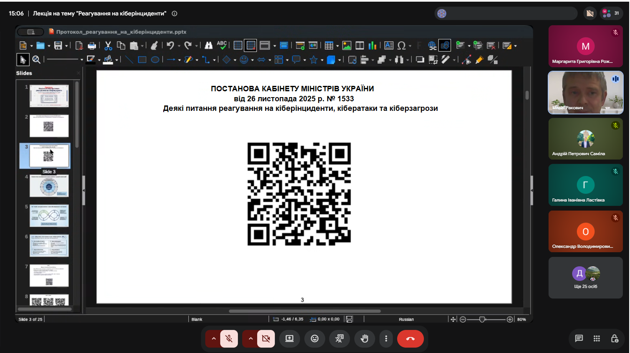
Task: Select the Ellipse shape tool
Action: click(155, 60)
